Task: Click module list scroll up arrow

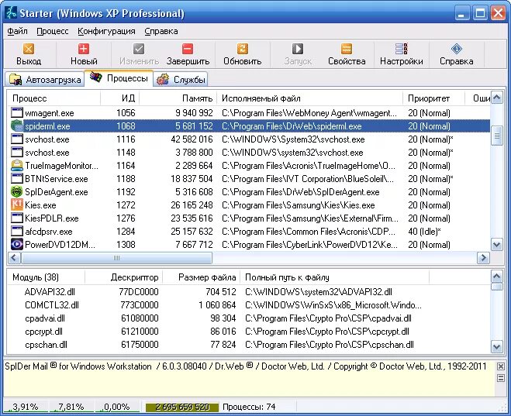Action: 497,277
